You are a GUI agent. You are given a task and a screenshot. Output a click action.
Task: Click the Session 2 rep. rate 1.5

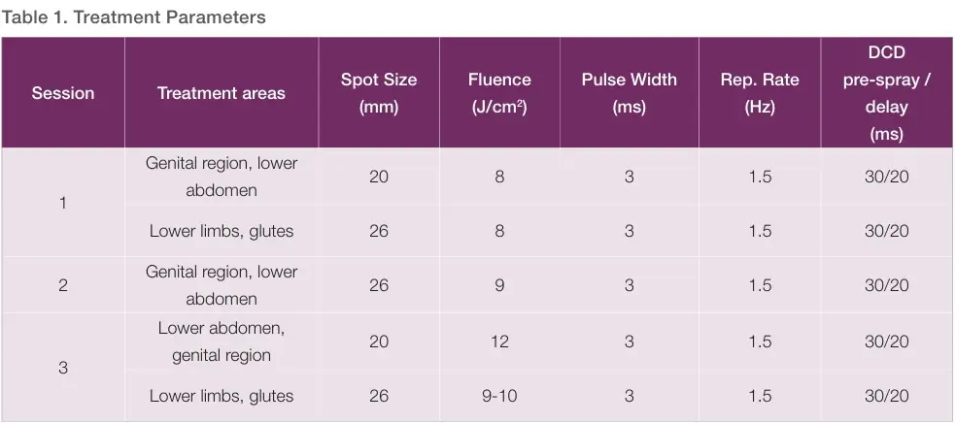[759, 285]
